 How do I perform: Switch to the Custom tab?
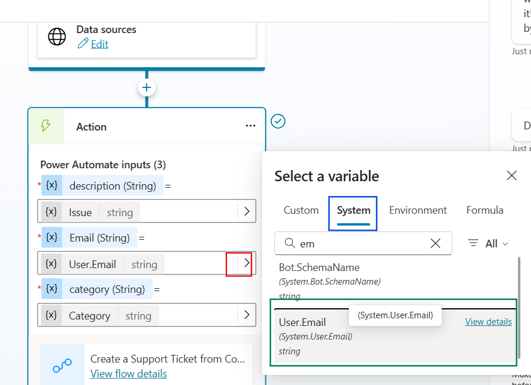click(x=301, y=210)
